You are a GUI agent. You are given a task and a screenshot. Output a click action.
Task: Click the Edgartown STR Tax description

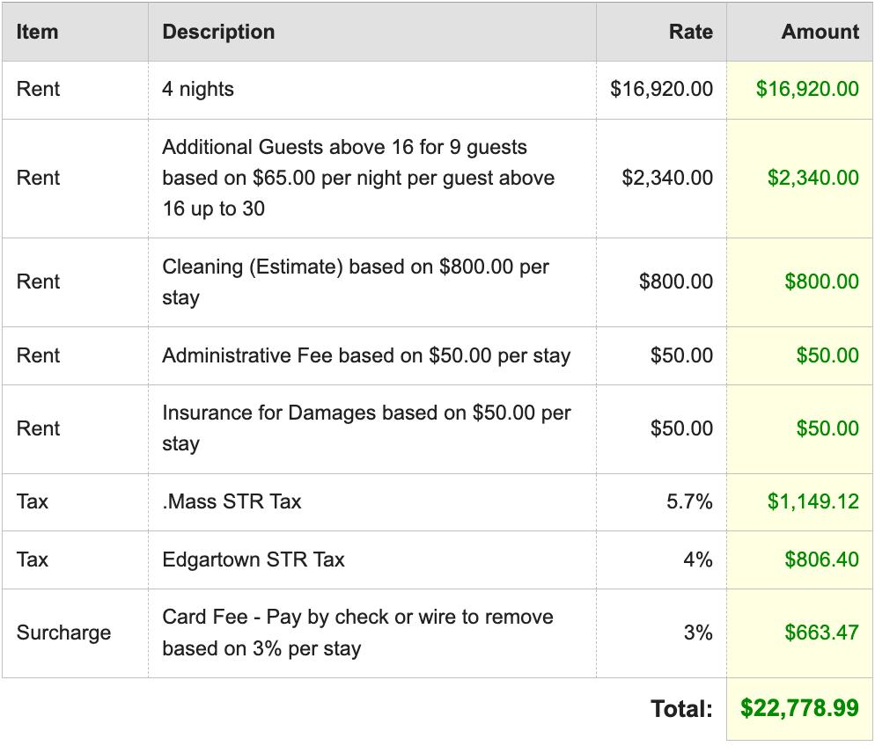[254, 559]
